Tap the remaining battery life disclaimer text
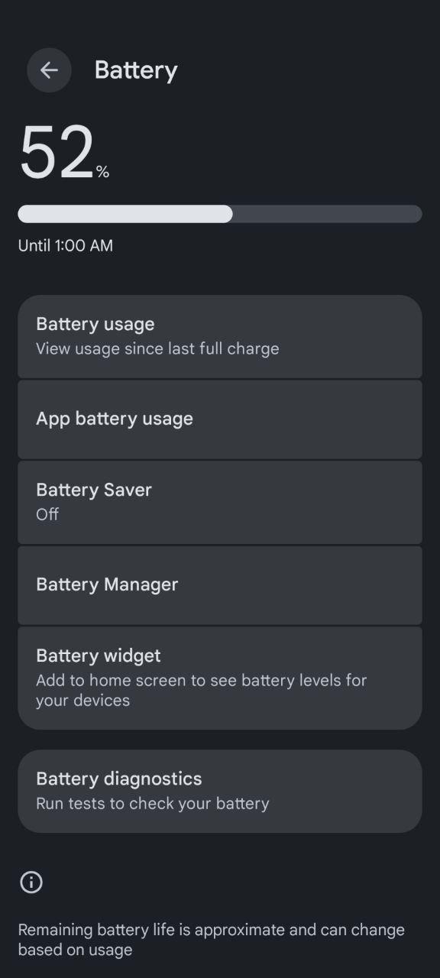The image size is (440, 978). tap(212, 940)
